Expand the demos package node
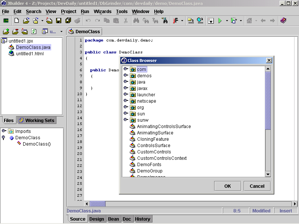This screenshot has width=299, height=224. 126,75
